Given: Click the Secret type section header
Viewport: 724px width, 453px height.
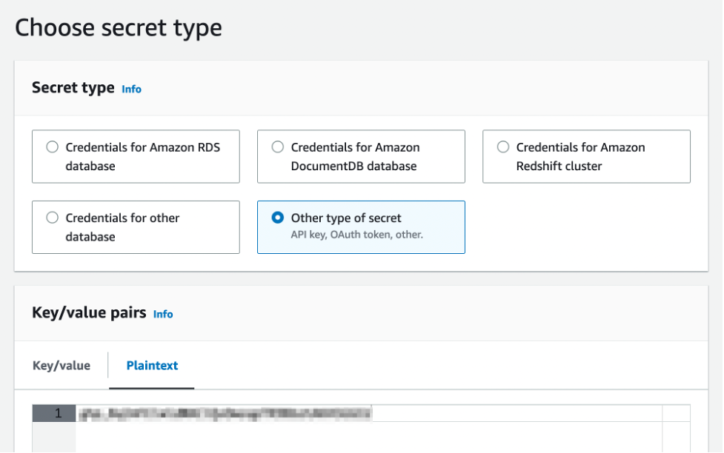Looking at the screenshot, I should [x=73, y=87].
